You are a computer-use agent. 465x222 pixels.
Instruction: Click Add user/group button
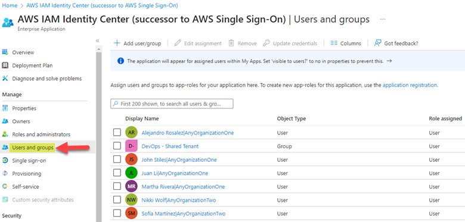click(x=138, y=43)
